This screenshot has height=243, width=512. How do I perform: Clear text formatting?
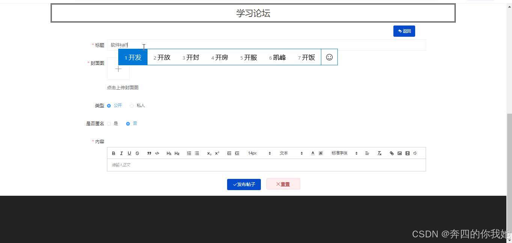[379, 153]
